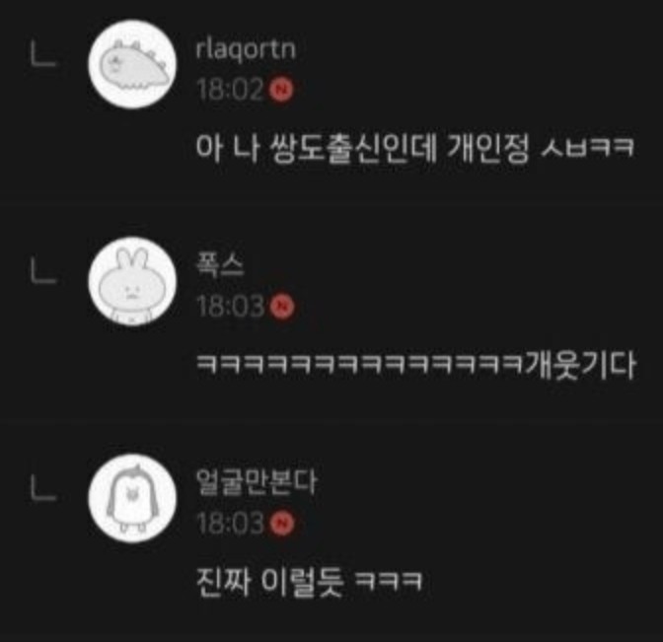This screenshot has height=642, width=663.
Task: Open the 얼굴만본다 username link
Action: coord(257,482)
